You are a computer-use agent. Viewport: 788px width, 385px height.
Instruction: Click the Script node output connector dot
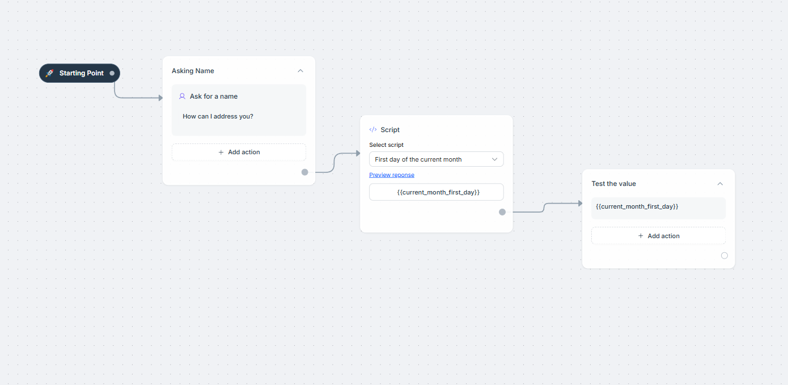click(502, 212)
